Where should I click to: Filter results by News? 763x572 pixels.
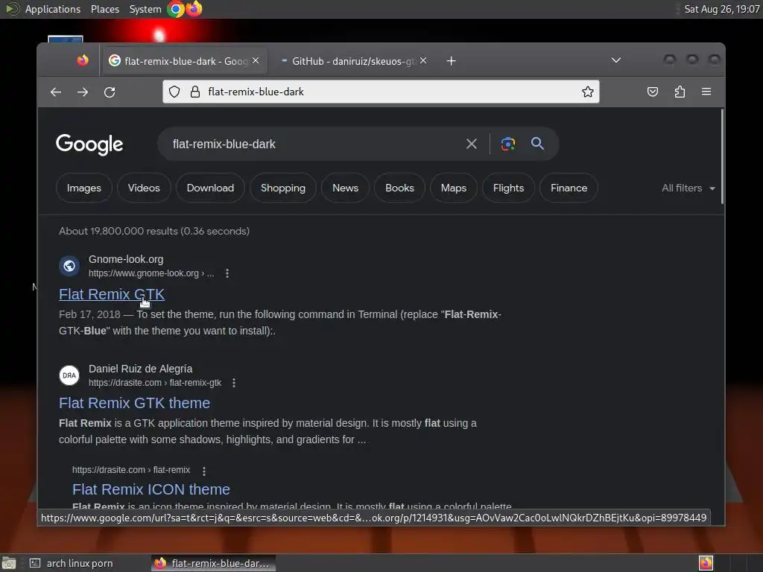pyautogui.click(x=345, y=188)
